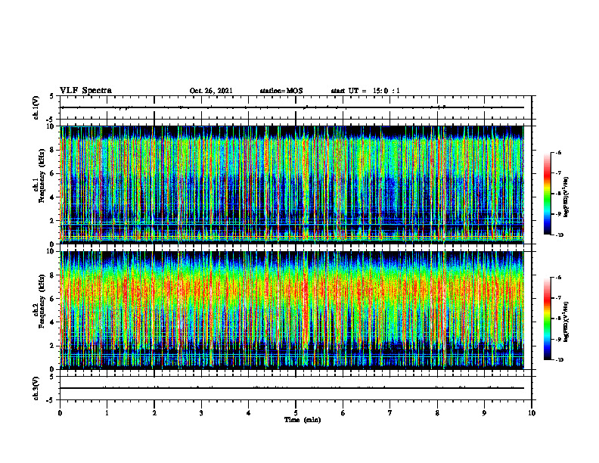599x463 pixels.
Task: Click the ch.1 color scale bar
Action: click(x=547, y=194)
